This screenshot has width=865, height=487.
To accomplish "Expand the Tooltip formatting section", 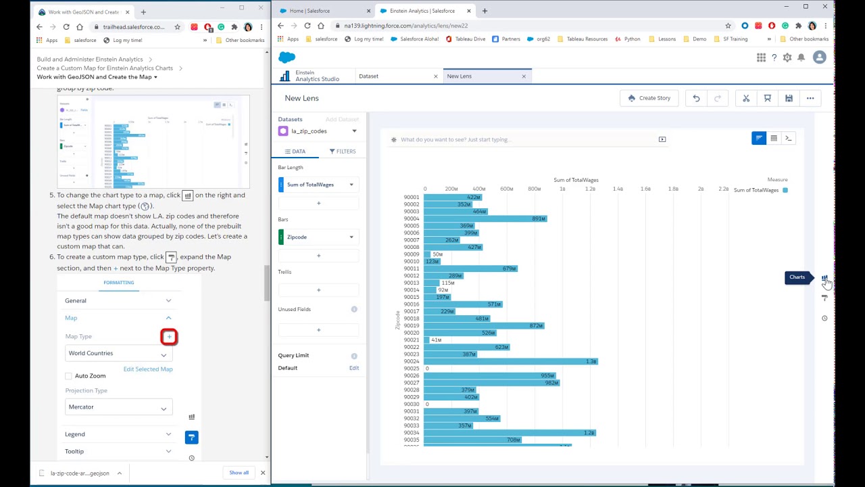I will click(x=119, y=451).
